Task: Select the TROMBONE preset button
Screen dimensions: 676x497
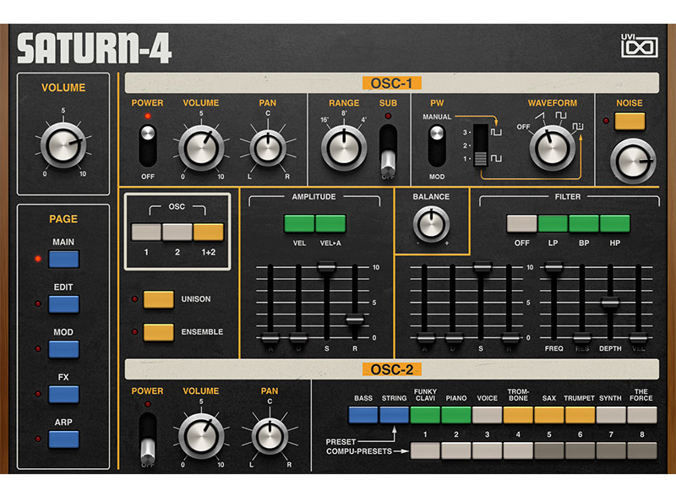Action: pos(518,415)
